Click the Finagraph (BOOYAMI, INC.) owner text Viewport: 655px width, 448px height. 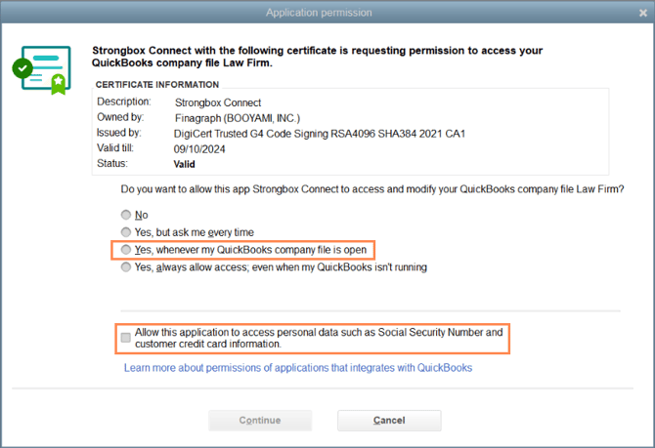(238, 118)
